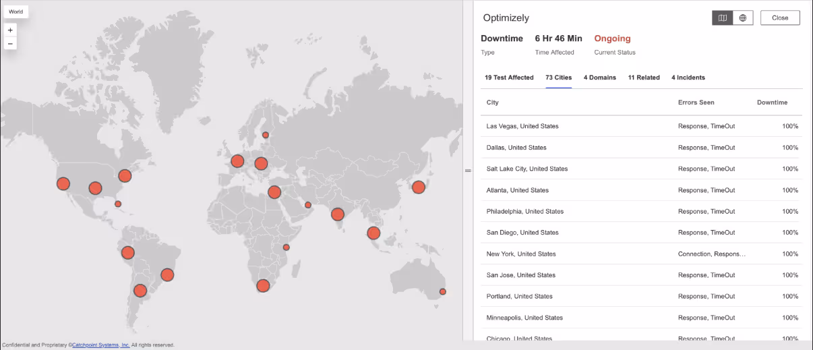This screenshot has height=350, width=813.
Task: Click the map marker over Texas
Action: coord(95,188)
